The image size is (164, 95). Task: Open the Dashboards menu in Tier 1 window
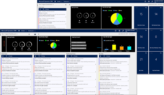[32, 31]
